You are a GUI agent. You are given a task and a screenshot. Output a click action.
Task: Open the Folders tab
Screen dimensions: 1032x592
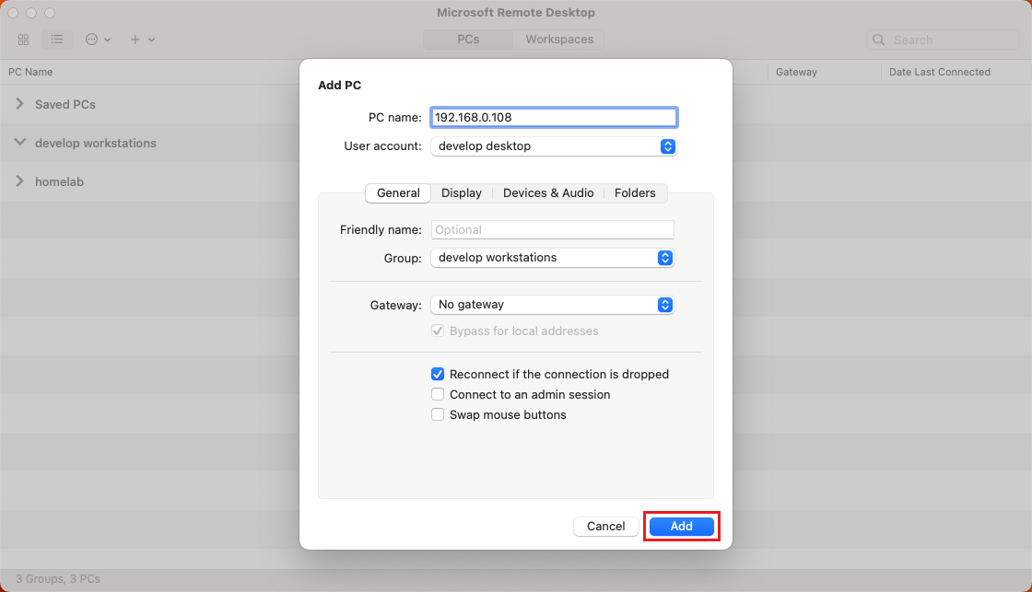pos(635,192)
